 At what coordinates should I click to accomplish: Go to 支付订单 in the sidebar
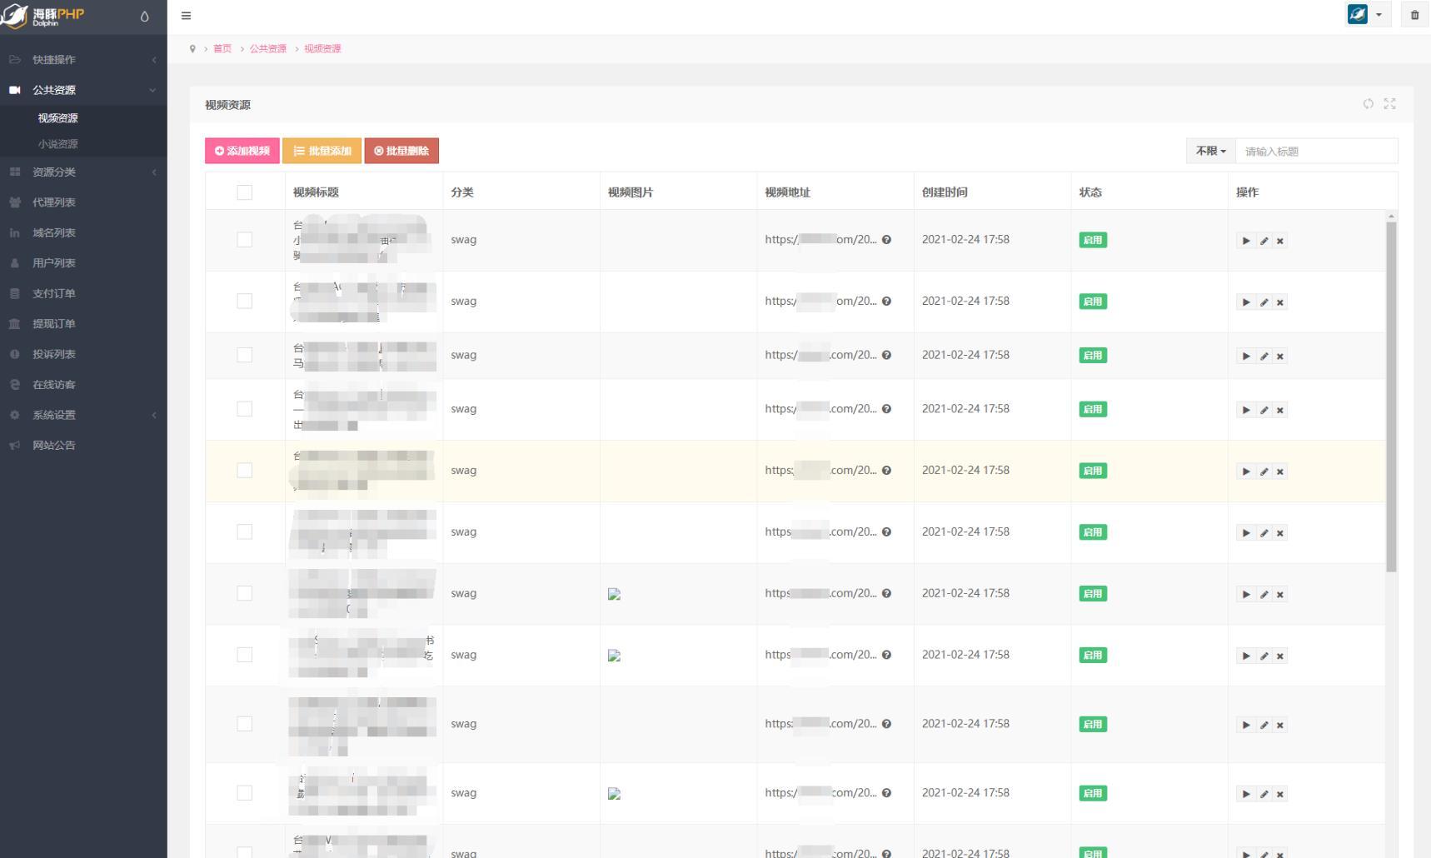(54, 293)
